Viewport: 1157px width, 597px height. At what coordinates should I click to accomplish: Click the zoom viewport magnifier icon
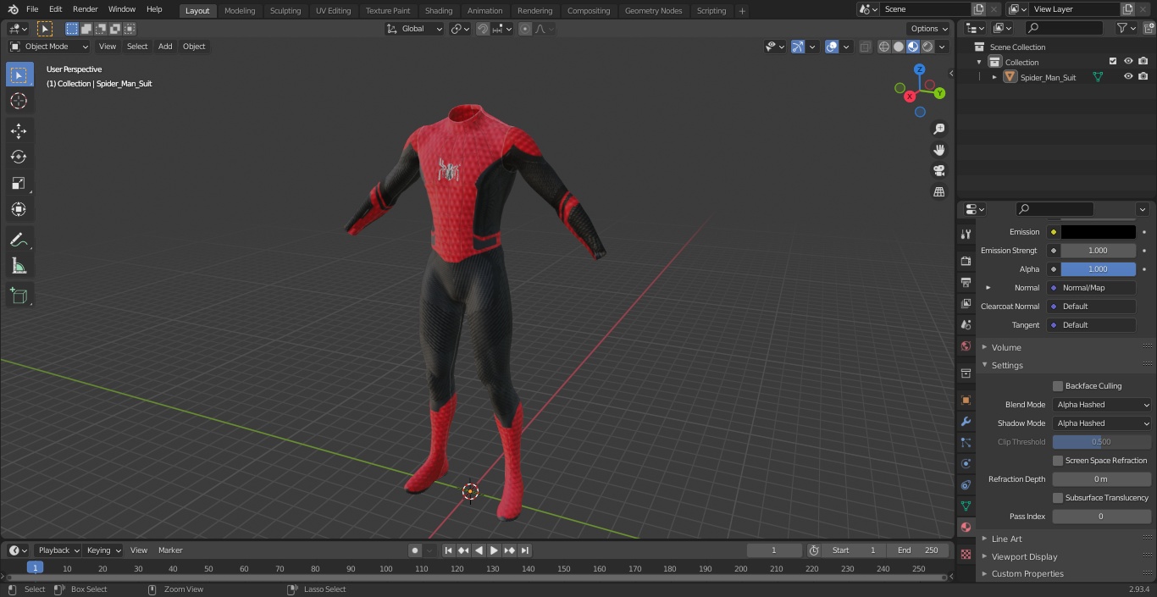pyautogui.click(x=938, y=129)
